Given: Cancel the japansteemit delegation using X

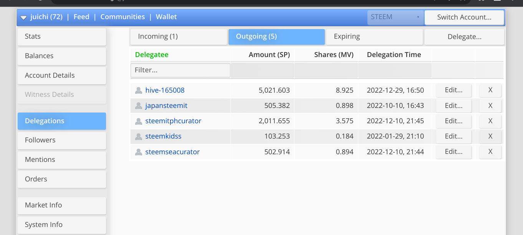Looking at the screenshot, I should pyautogui.click(x=490, y=106).
